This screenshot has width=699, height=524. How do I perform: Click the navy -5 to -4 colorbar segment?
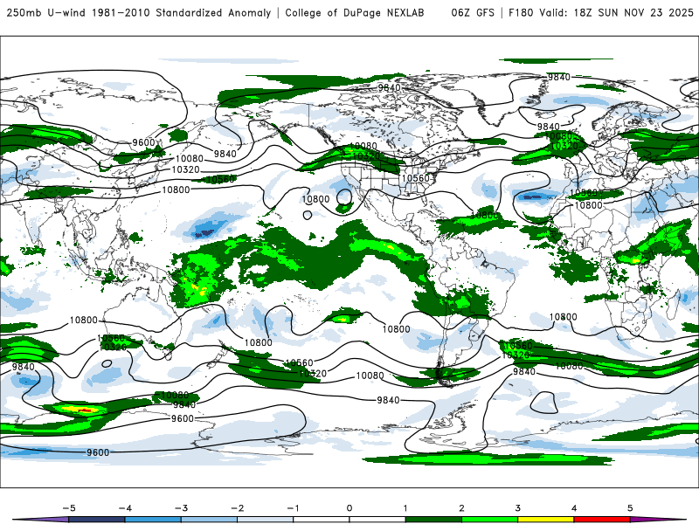(97, 520)
